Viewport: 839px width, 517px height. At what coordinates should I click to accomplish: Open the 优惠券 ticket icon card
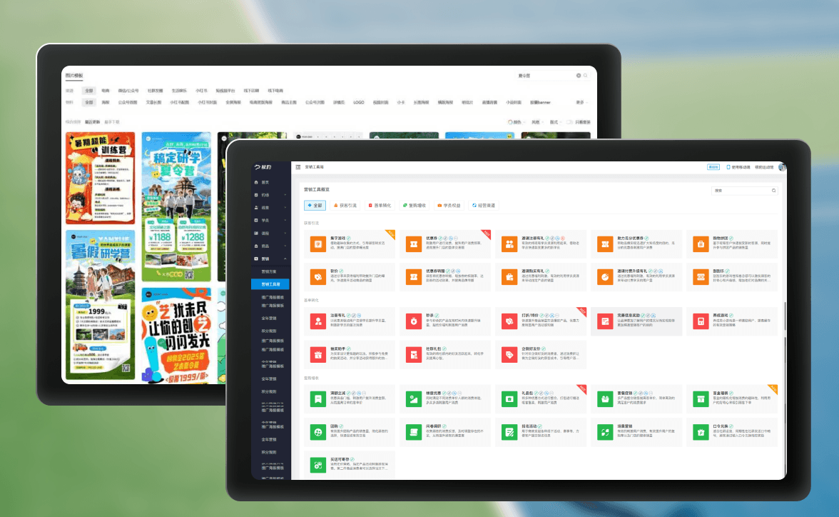pyautogui.click(x=414, y=244)
